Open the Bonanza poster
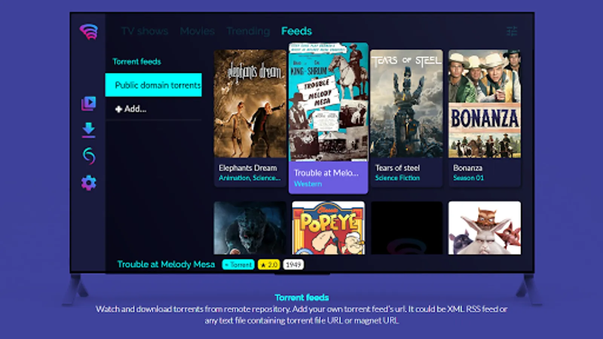Viewport: 603px width, 339px height. (x=485, y=104)
